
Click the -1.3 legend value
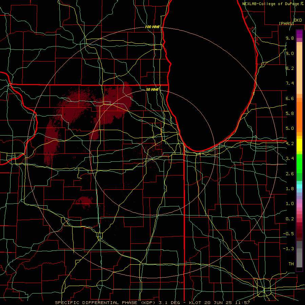click(x=288, y=249)
